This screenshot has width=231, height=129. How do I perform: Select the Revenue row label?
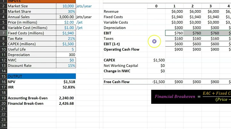[x=111, y=11]
